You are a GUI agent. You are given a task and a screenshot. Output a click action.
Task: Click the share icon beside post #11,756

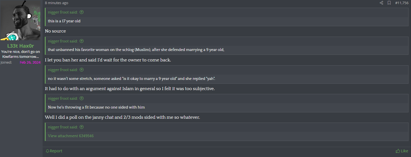coord(381,3)
